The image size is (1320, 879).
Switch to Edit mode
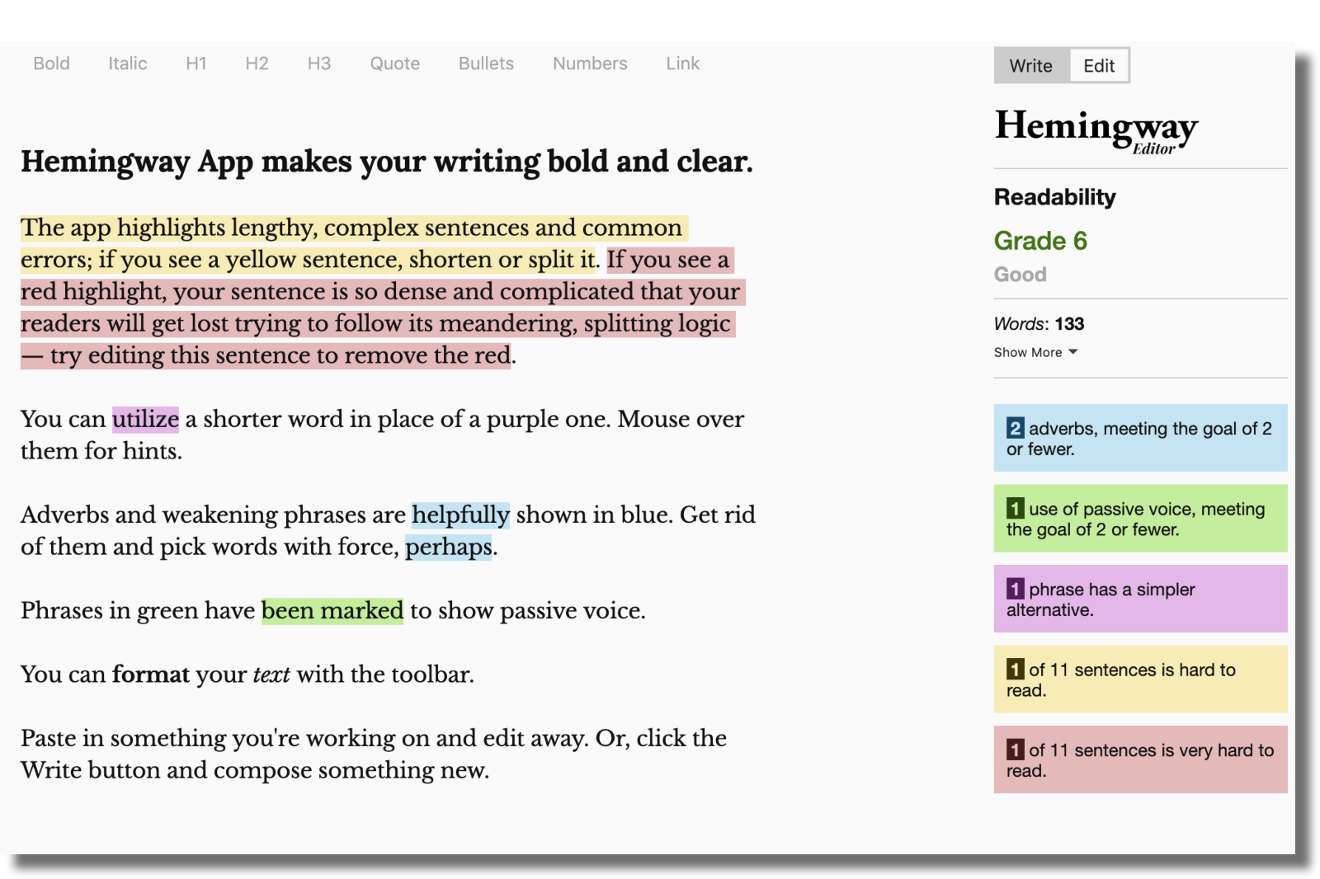[x=1099, y=66]
